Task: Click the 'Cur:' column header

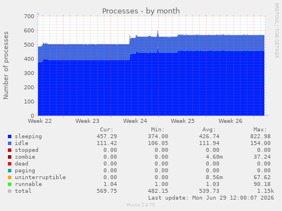Action: pos(107,130)
